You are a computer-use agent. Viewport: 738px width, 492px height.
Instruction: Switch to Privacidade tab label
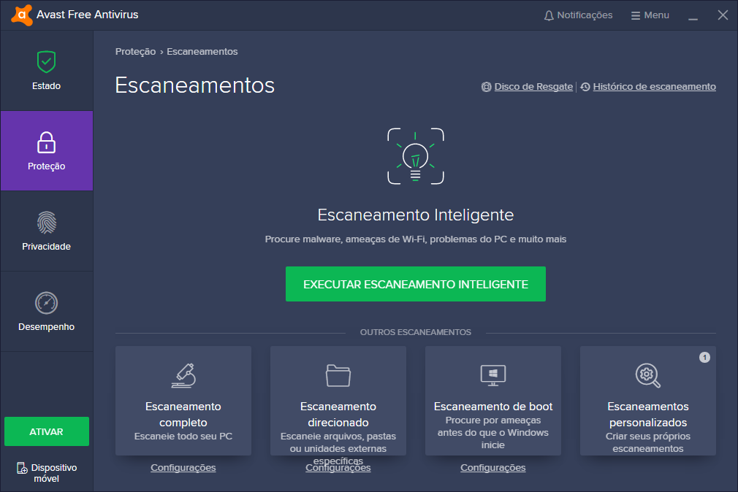coord(46,247)
